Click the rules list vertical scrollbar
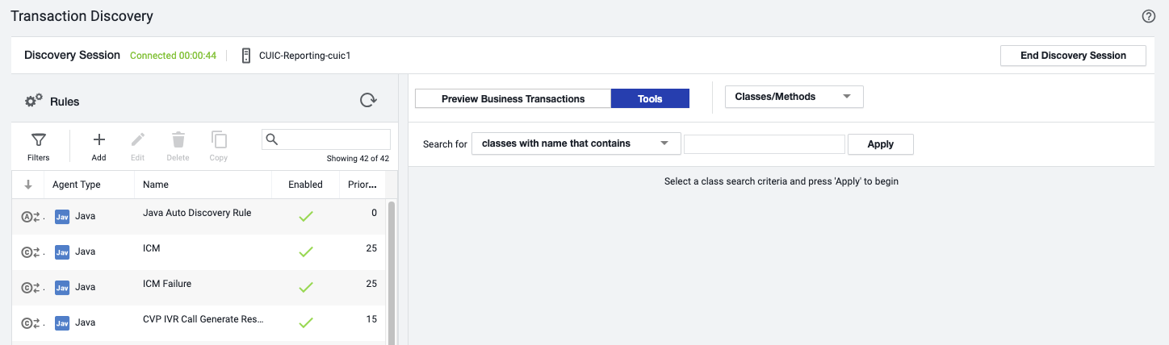The image size is (1169, 345). tap(392, 272)
